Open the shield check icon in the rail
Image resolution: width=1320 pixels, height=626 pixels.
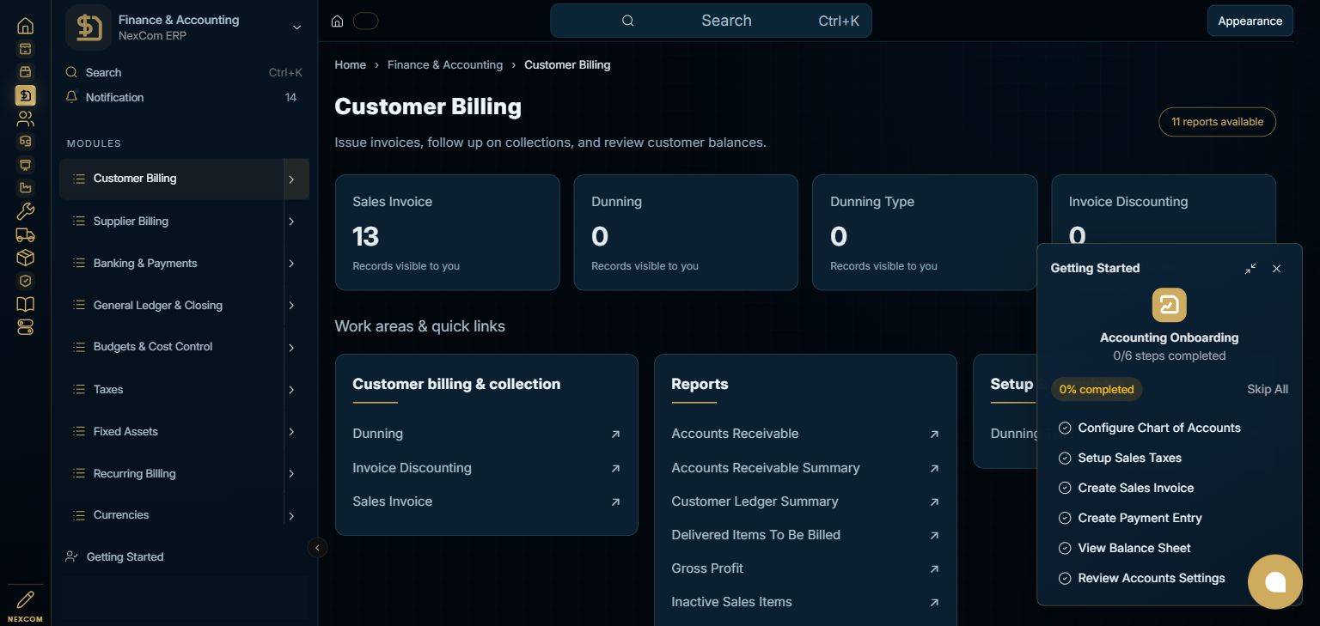[x=25, y=281]
